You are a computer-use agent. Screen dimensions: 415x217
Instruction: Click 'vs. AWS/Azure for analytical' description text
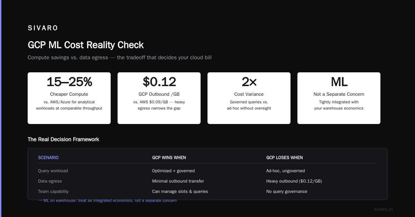point(69,102)
